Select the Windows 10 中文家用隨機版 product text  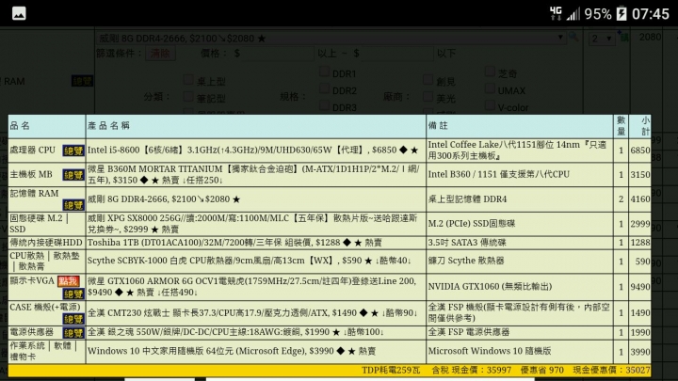click(x=232, y=351)
